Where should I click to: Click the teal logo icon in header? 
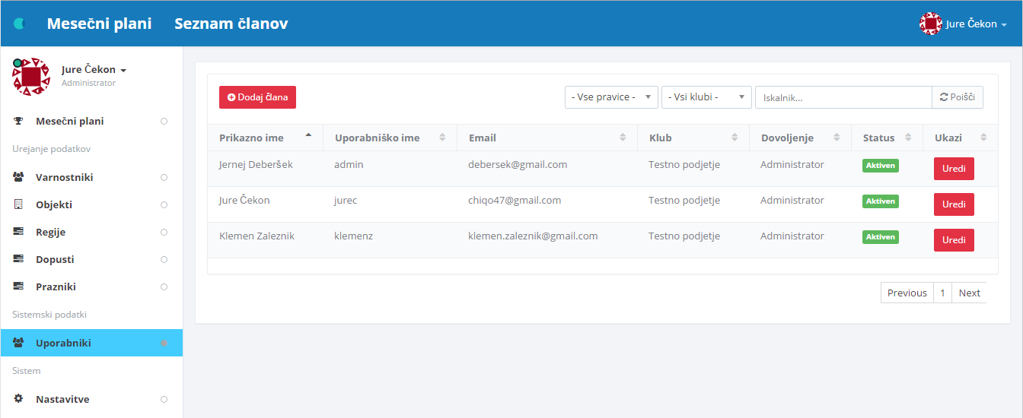[x=20, y=24]
